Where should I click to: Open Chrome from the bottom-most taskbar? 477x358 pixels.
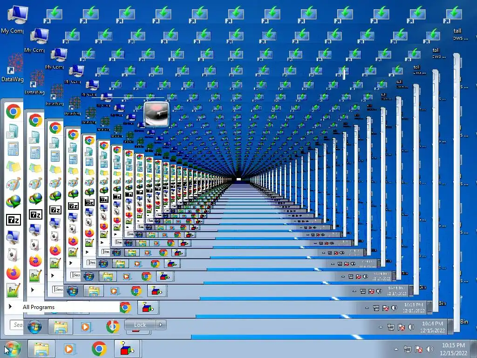tap(99, 349)
